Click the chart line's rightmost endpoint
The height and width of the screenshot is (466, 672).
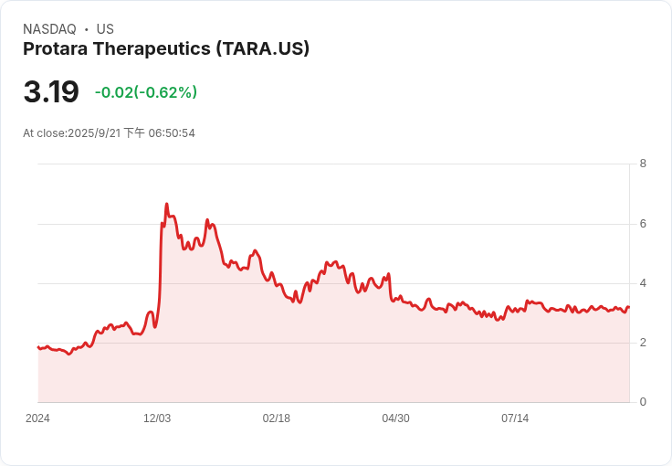[x=629, y=307]
